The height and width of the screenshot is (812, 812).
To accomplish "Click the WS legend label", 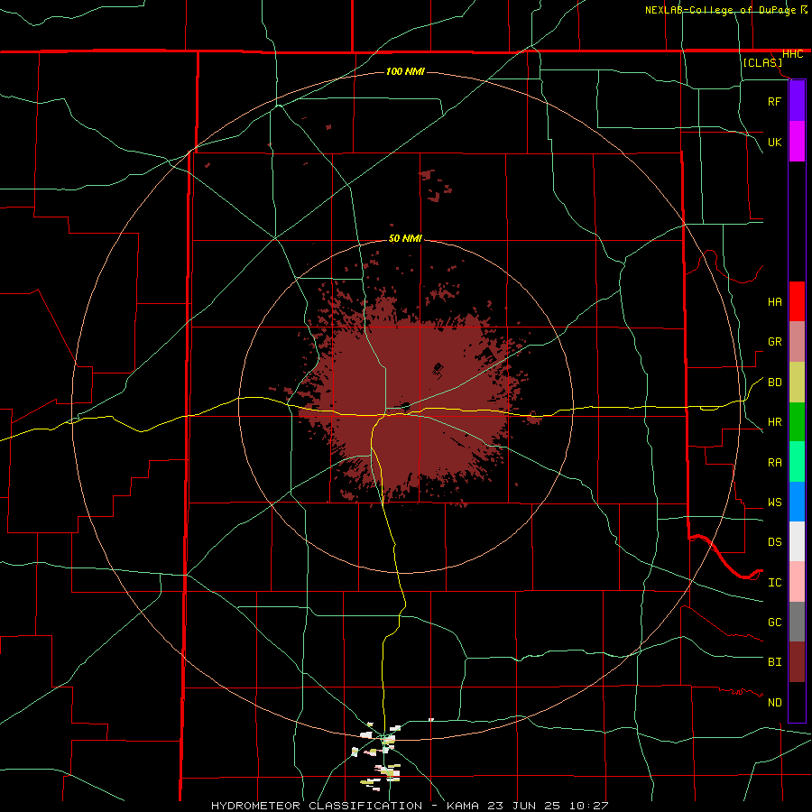I will (x=774, y=503).
